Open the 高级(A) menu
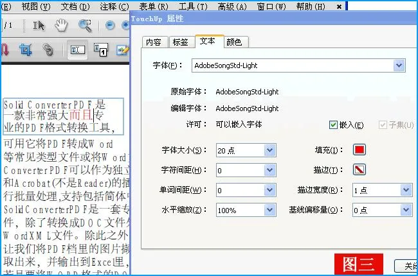 pyautogui.click(x=232, y=6)
